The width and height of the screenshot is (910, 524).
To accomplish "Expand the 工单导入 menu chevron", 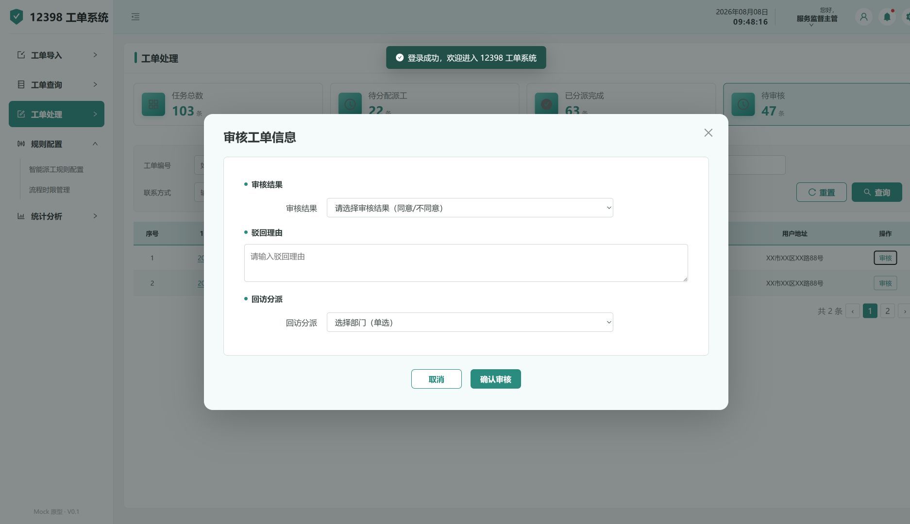I will [x=95, y=55].
